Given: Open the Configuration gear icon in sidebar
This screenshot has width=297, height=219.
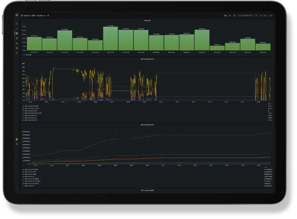Looking at the screenshot, I should click(x=17, y=48).
